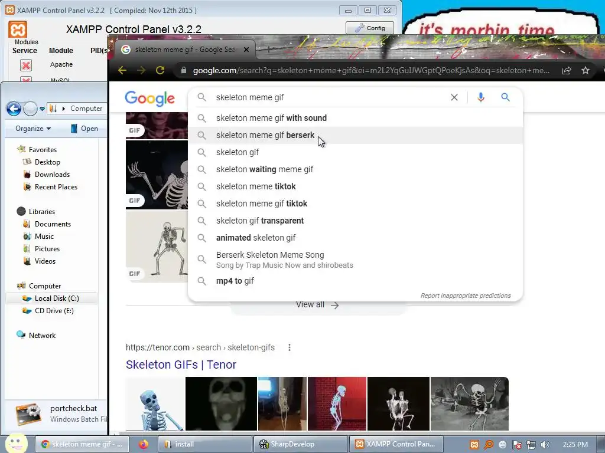Click the smiley Start button

tap(17, 444)
